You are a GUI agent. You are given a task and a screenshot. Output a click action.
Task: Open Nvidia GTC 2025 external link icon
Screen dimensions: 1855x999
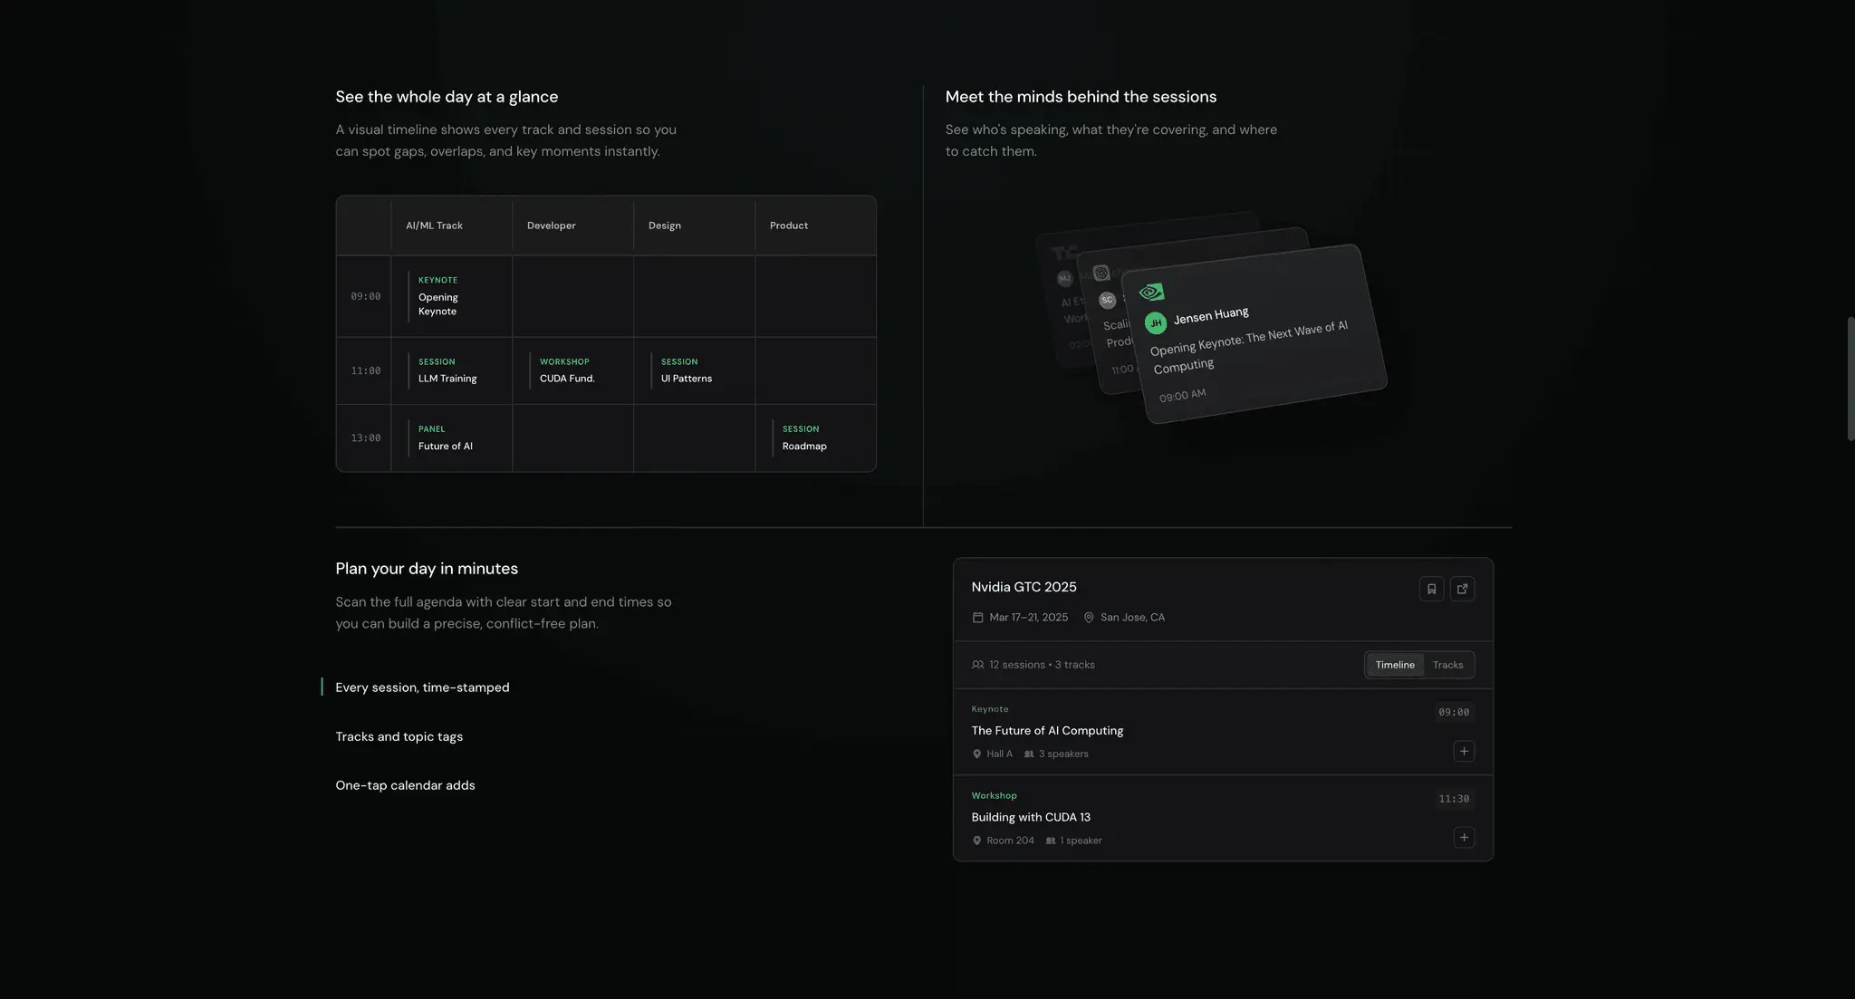coord(1462,589)
